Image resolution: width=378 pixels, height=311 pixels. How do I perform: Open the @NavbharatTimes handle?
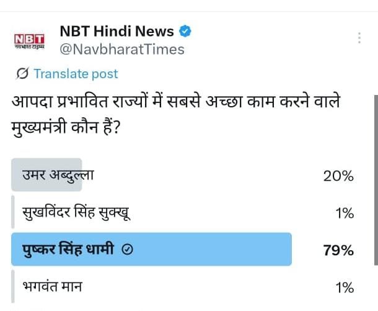(122, 49)
